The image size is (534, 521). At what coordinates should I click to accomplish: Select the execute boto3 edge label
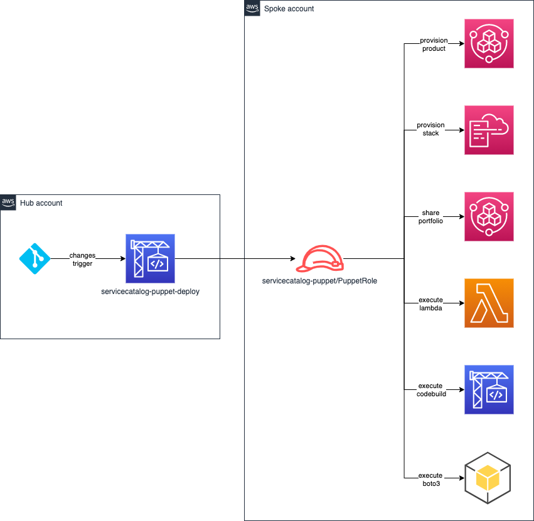click(431, 480)
